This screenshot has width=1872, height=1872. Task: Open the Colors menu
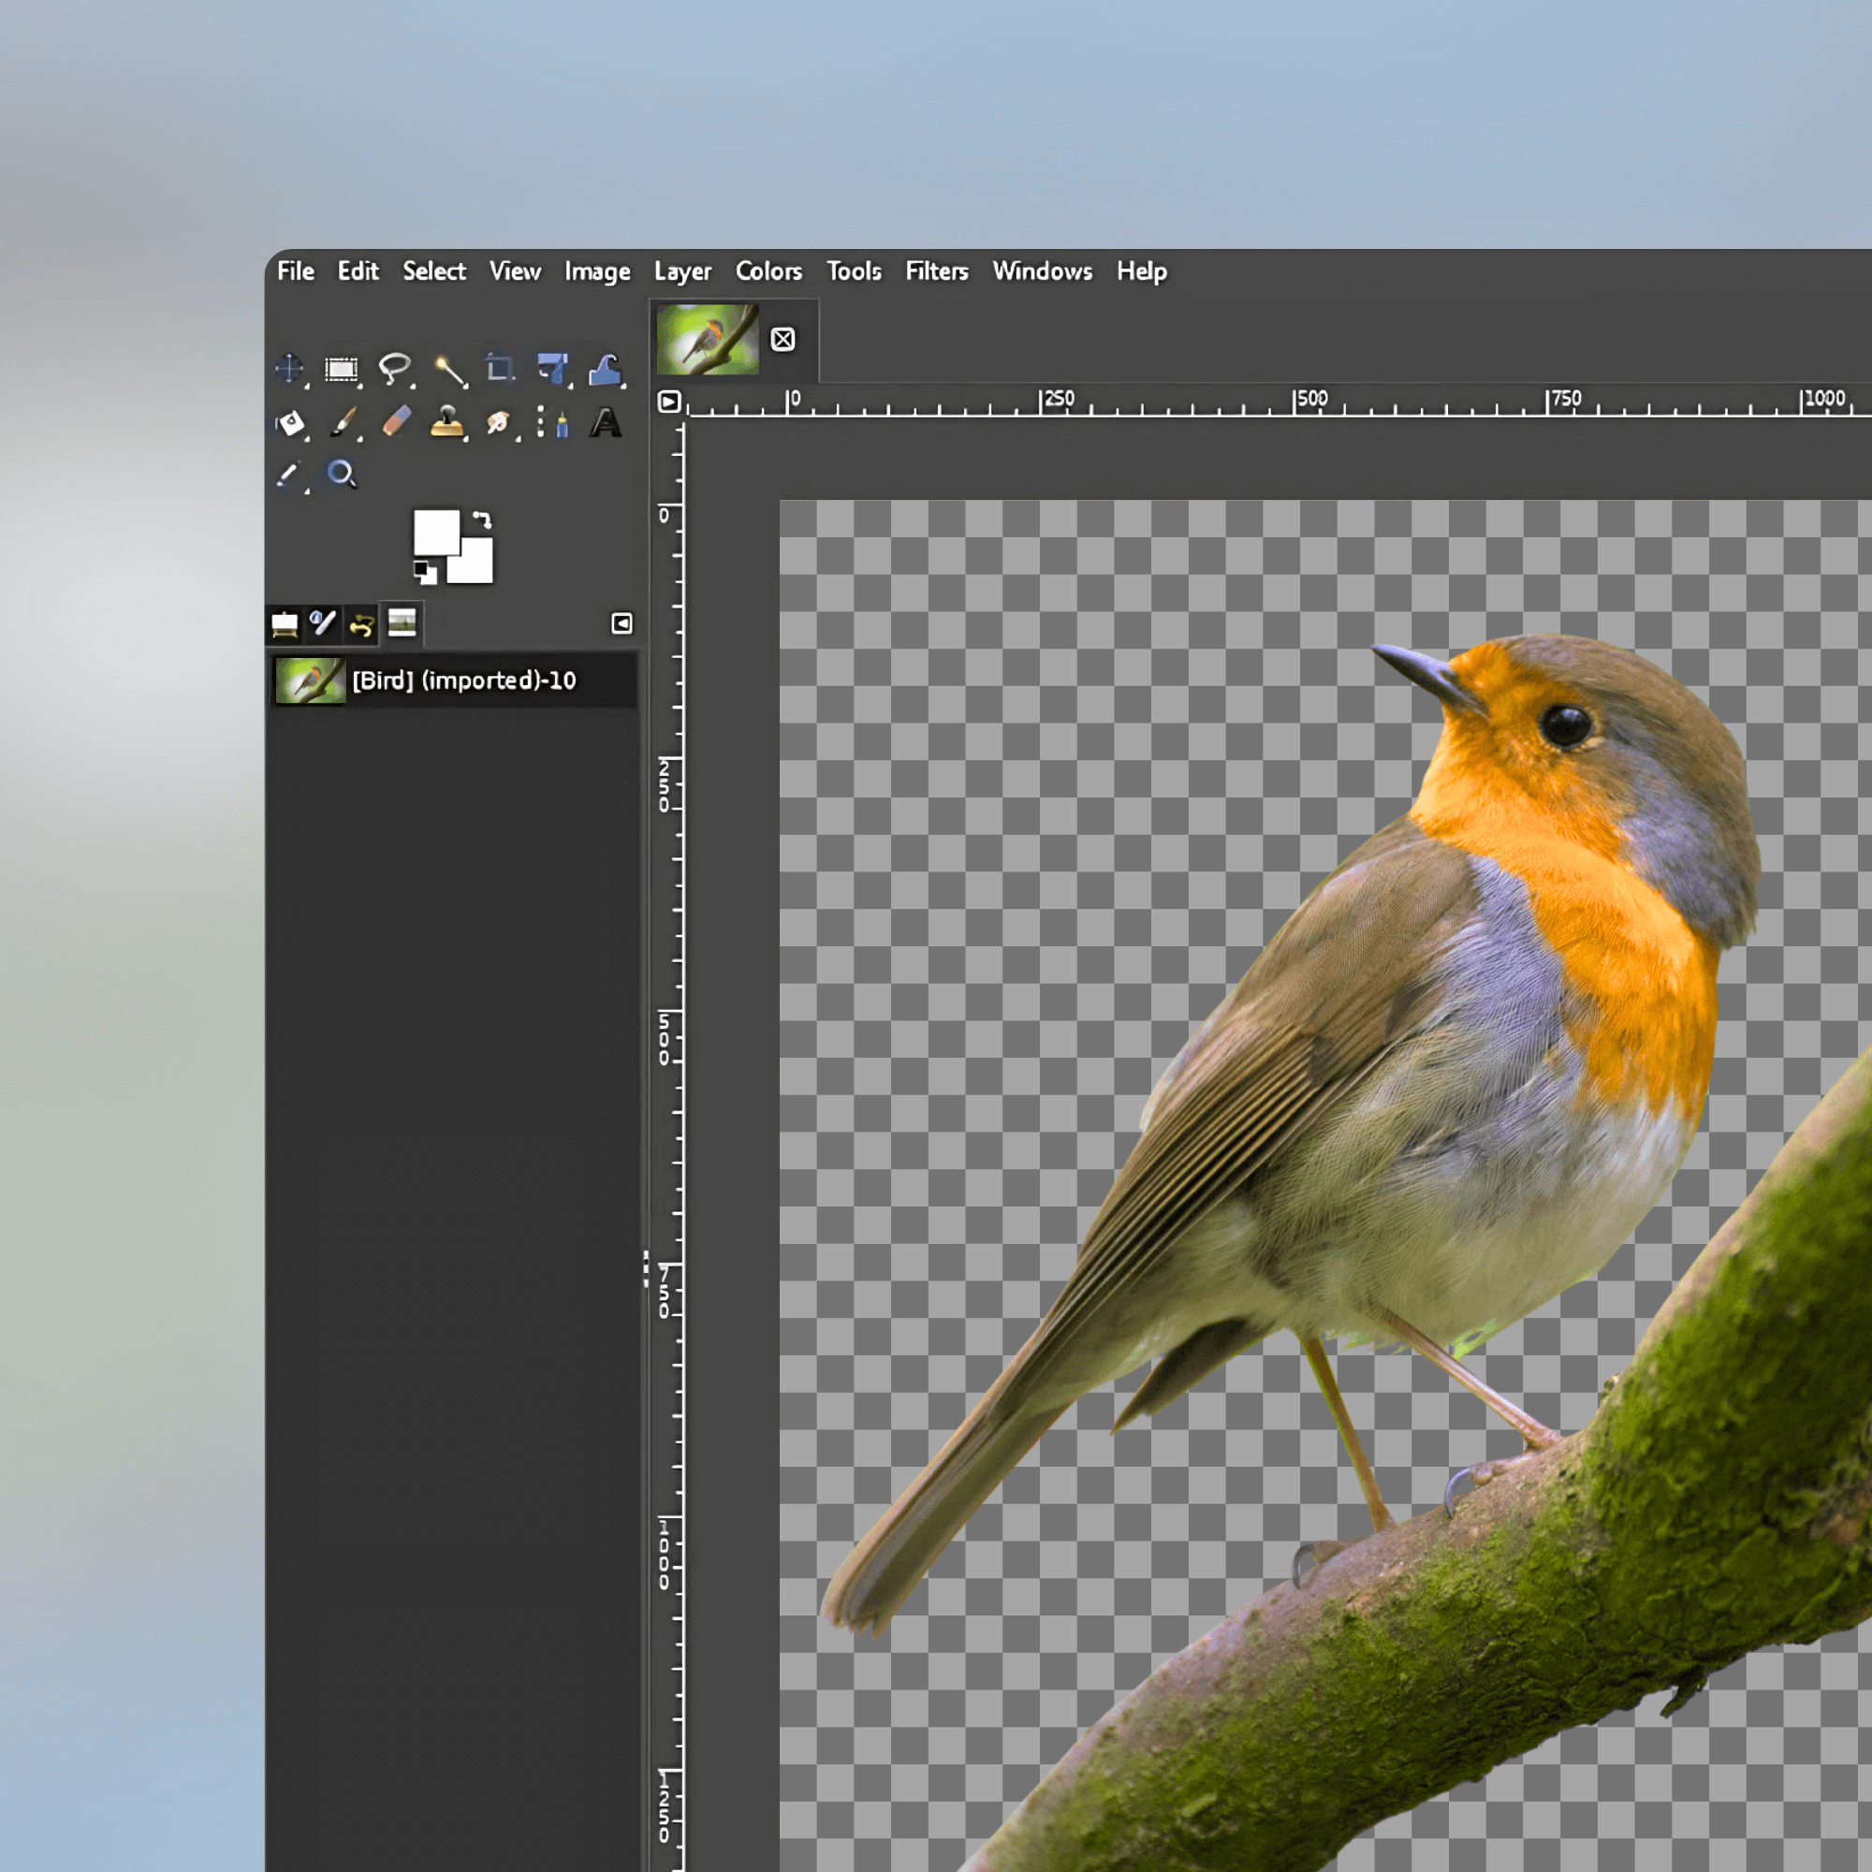pyautogui.click(x=768, y=271)
